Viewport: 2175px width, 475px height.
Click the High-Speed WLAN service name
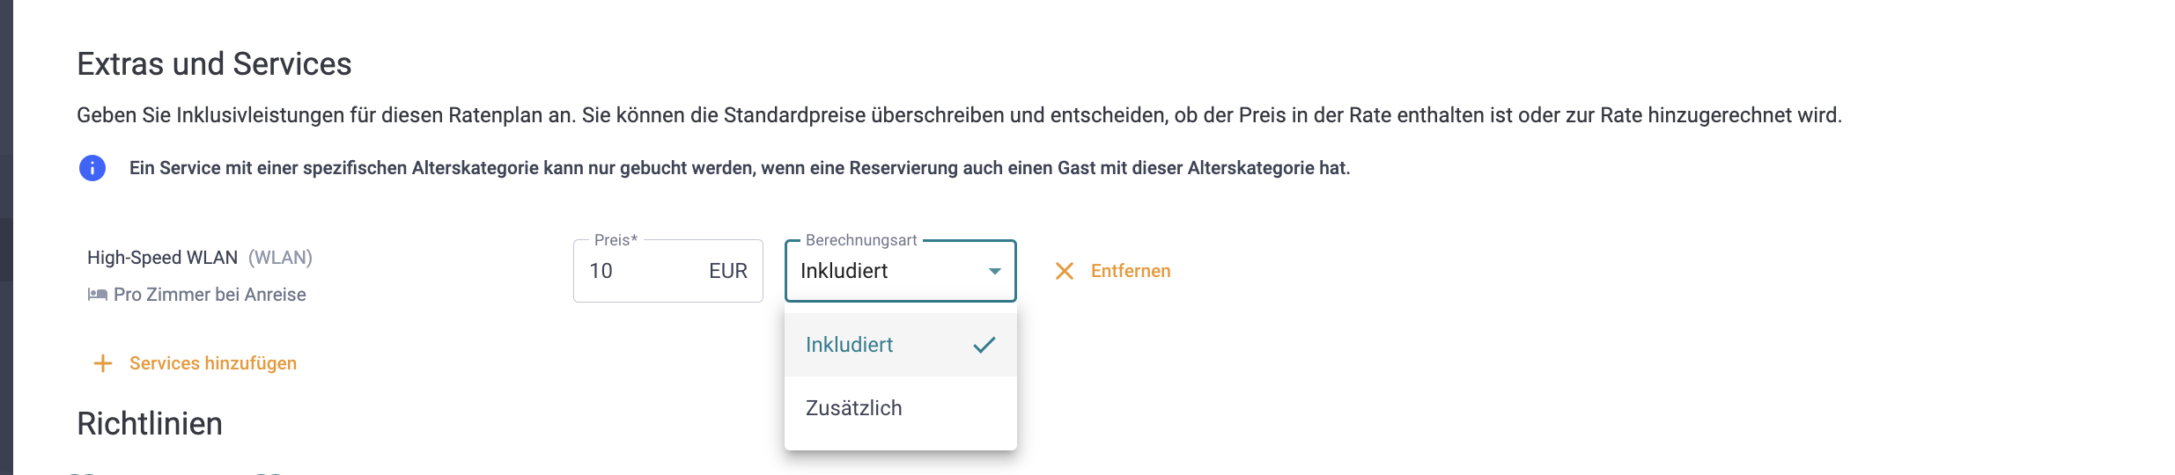click(163, 258)
